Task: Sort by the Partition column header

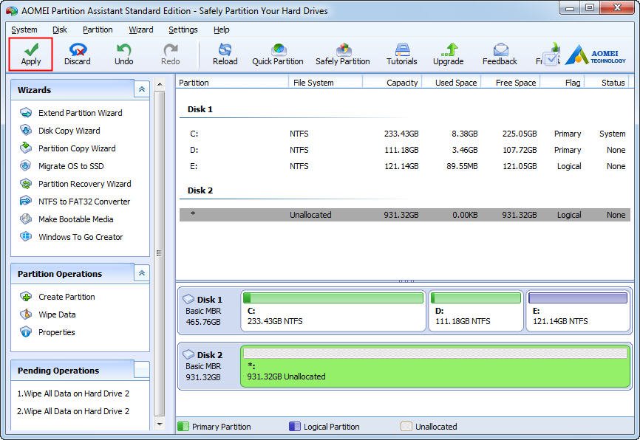Action: [232, 83]
